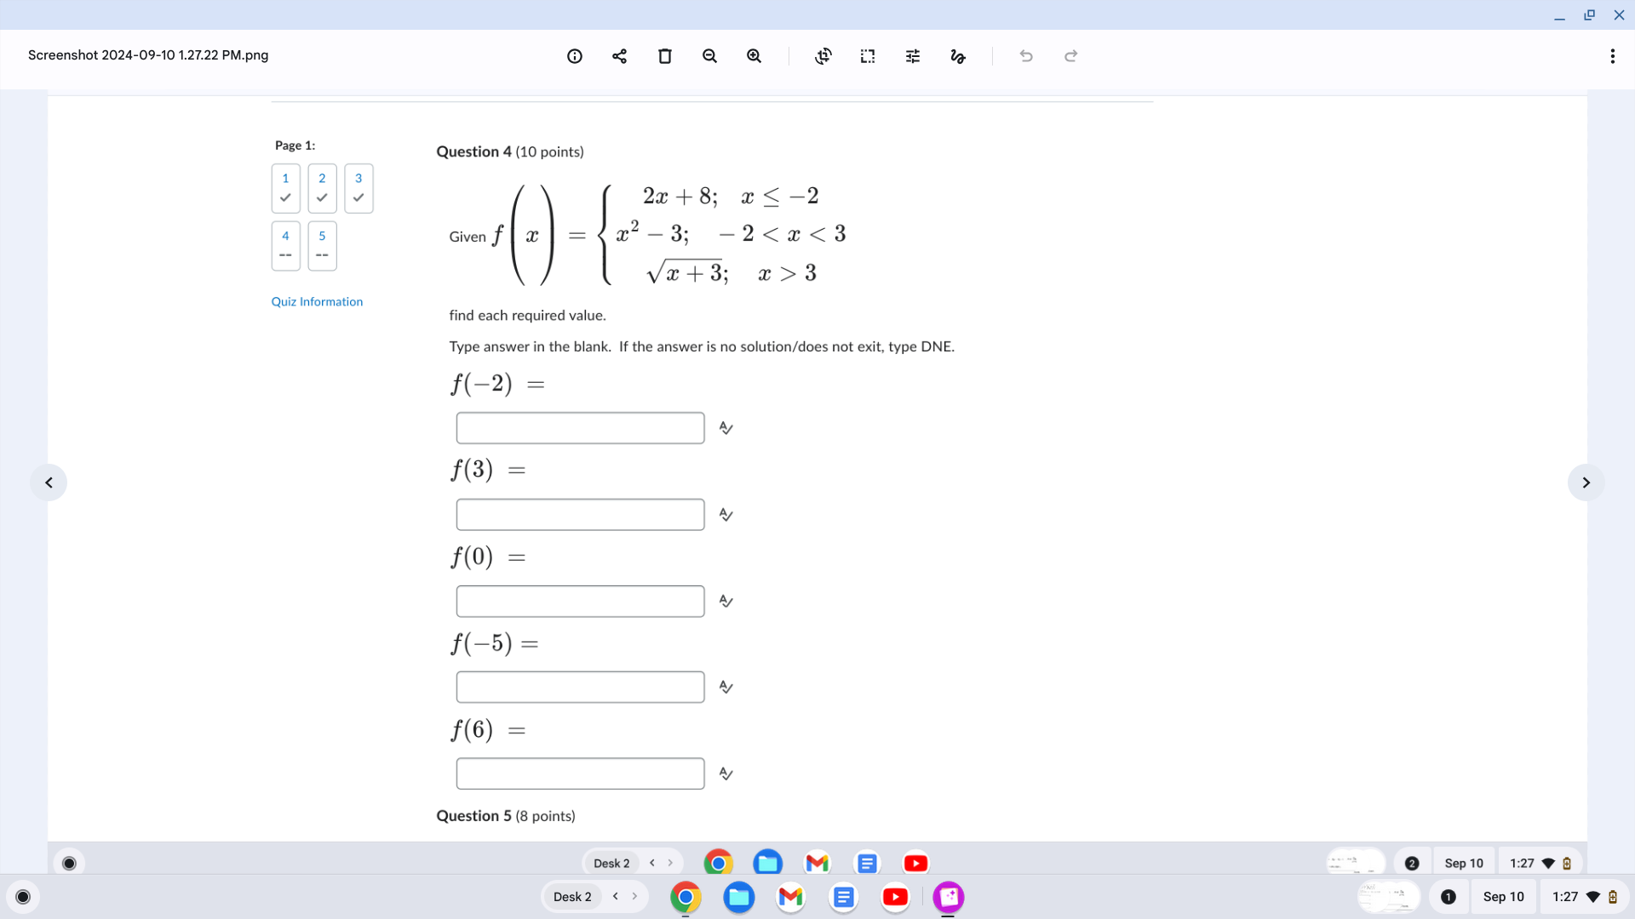Select the zoom in magnifier tool

(x=754, y=55)
